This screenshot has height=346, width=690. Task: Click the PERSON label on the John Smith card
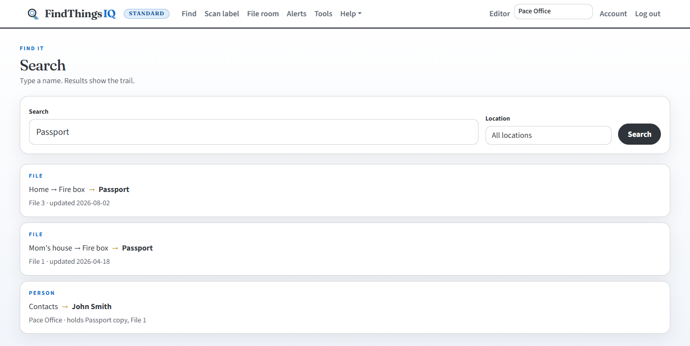42,293
